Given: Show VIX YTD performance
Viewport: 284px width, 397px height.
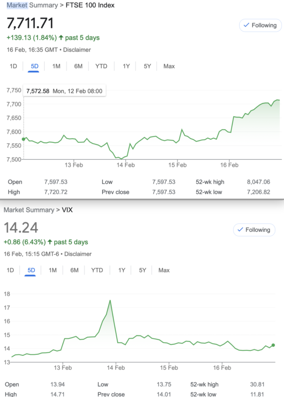Looking at the screenshot, I should tap(97, 270).
